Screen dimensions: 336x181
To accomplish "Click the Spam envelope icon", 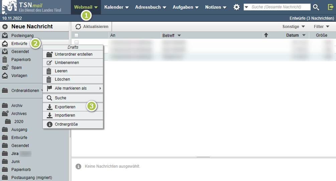I will tap(5, 68).
